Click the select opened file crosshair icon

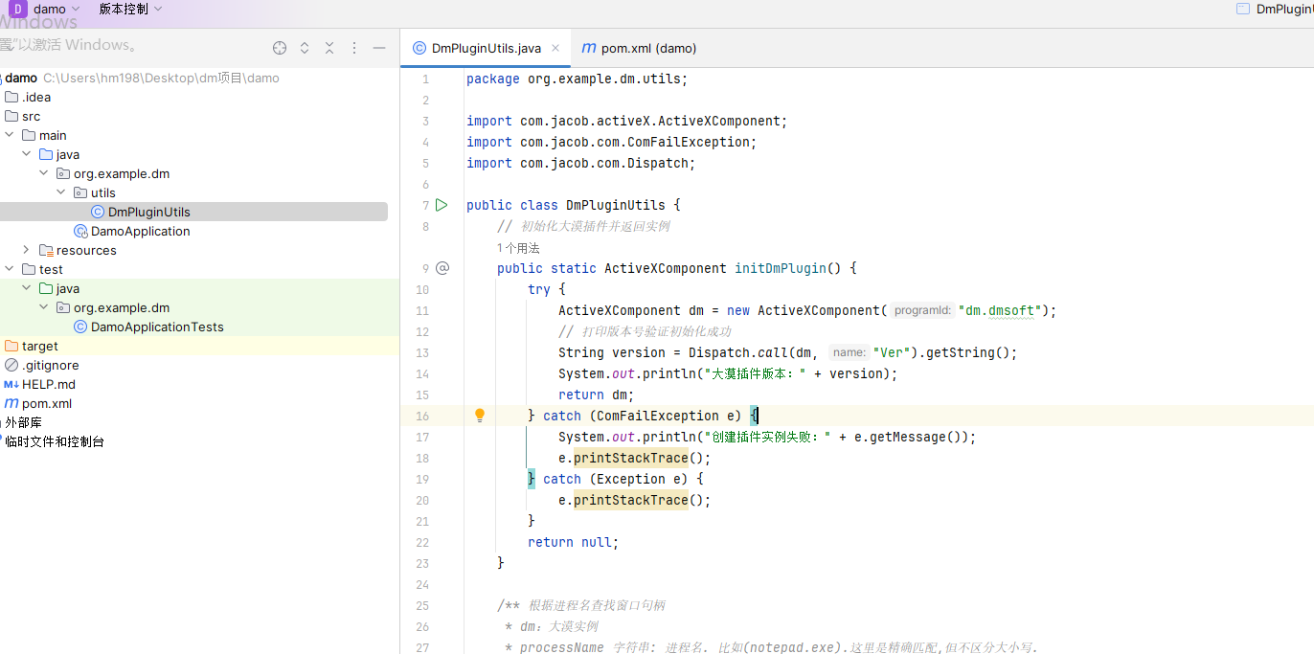tap(280, 48)
